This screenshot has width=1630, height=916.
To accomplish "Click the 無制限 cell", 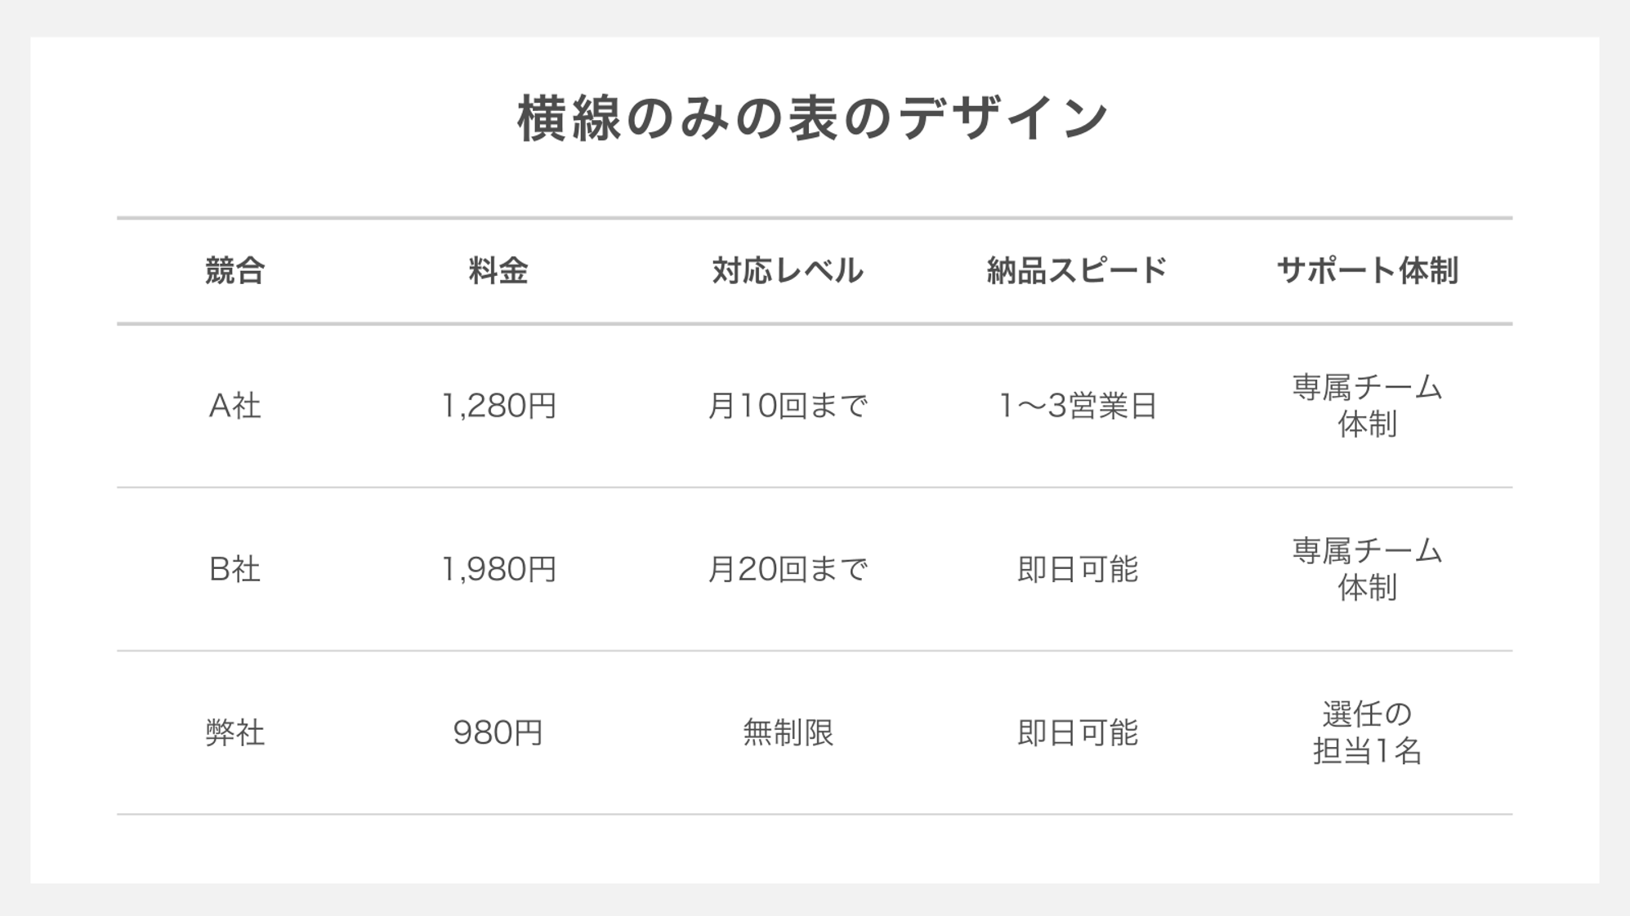I will (x=787, y=732).
